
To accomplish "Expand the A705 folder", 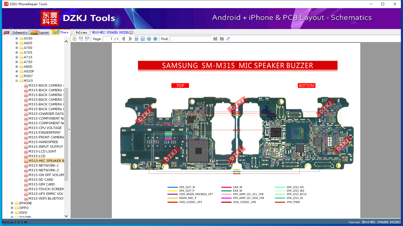I will [x=17, y=53].
